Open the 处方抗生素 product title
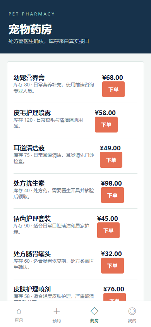 pyautogui.click(x=29, y=183)
